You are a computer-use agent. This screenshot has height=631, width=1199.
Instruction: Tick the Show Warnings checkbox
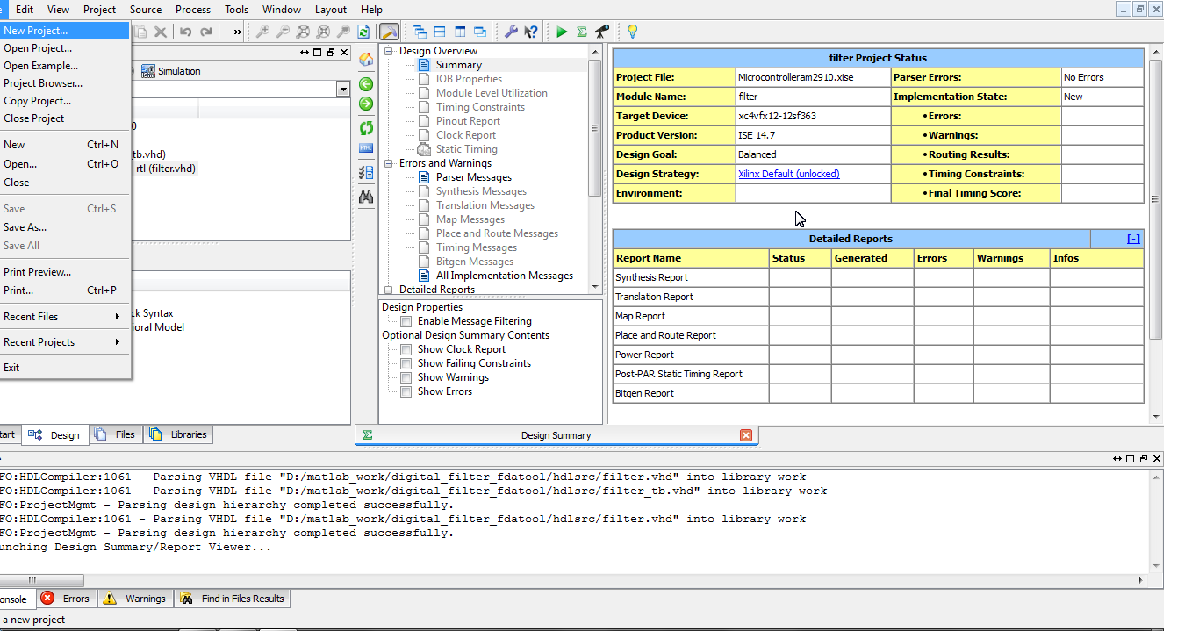point(406,377)
